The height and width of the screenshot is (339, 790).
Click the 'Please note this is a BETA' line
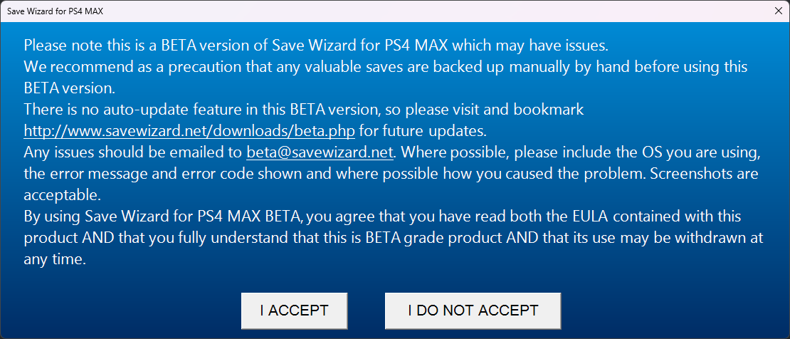(214, 46)
